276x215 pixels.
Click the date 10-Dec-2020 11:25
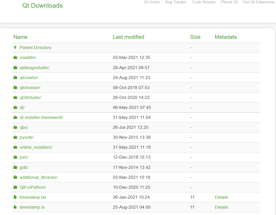click(132, 187)
